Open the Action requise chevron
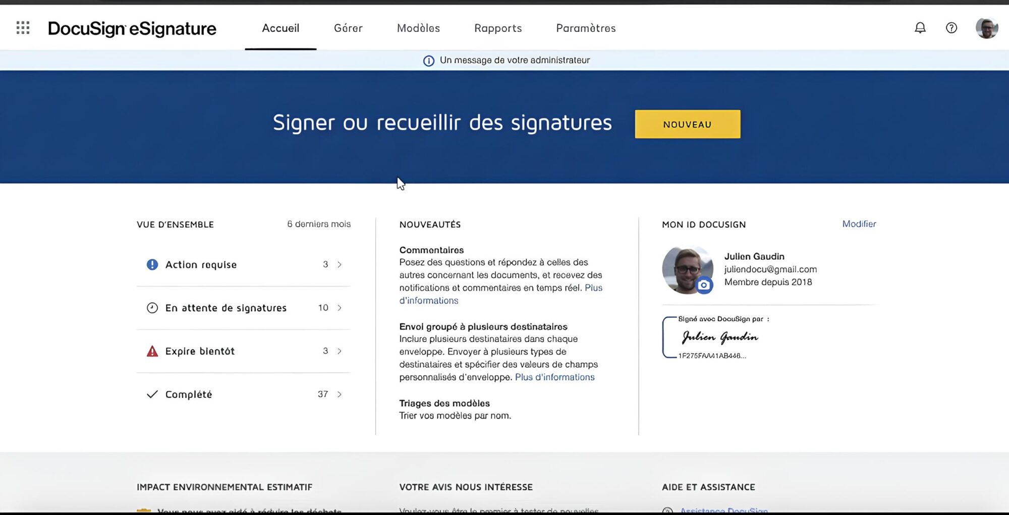 (x=340, y=264)
